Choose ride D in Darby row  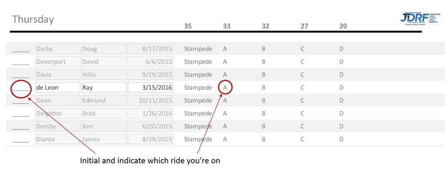point(341,49)
